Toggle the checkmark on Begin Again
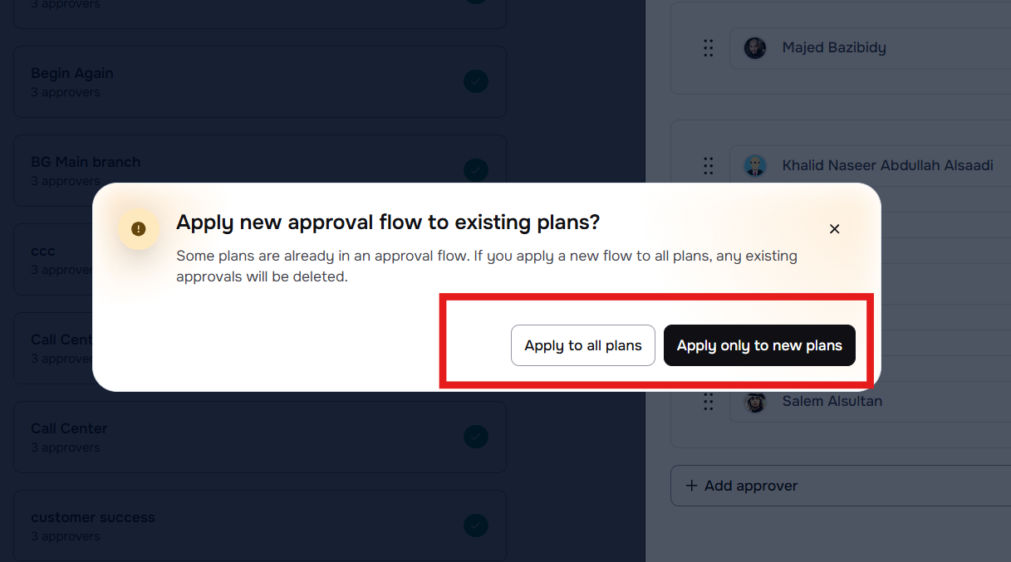This screenshot has height=562, width=1011. 476,81
